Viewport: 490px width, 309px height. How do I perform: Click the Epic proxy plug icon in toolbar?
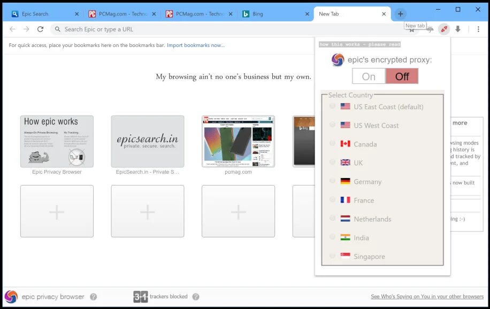[444, 29]
